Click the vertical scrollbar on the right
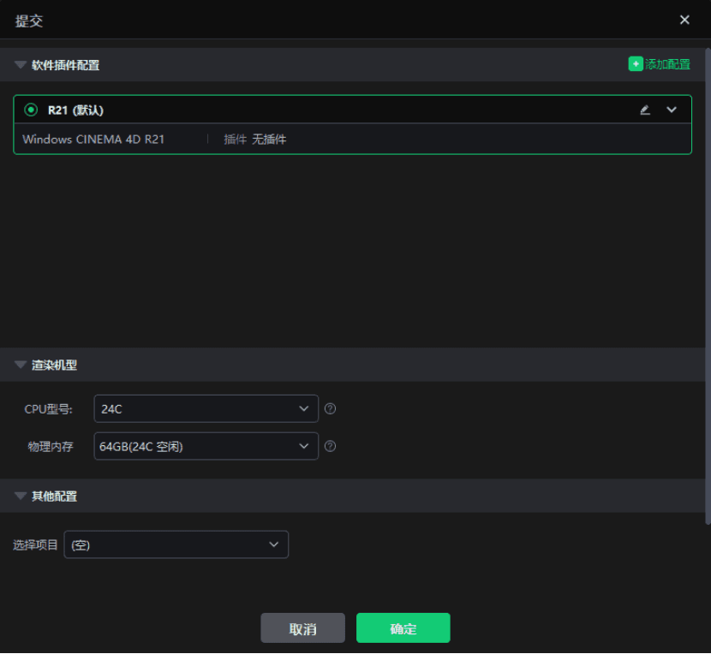The height and width of the screenshot is (654, 711). pyautogui.click(x=708, y=287)
